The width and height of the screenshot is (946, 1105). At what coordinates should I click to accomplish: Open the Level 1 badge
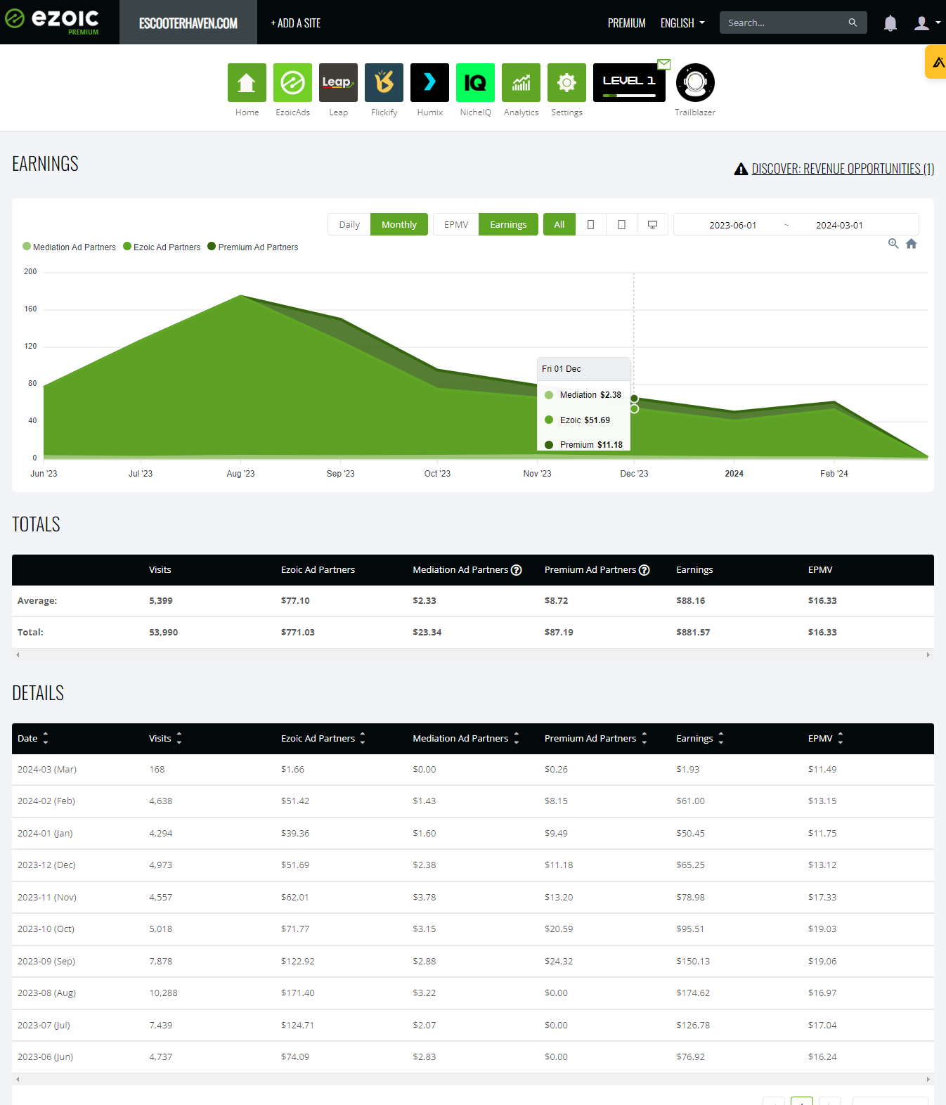pos(629,82)
